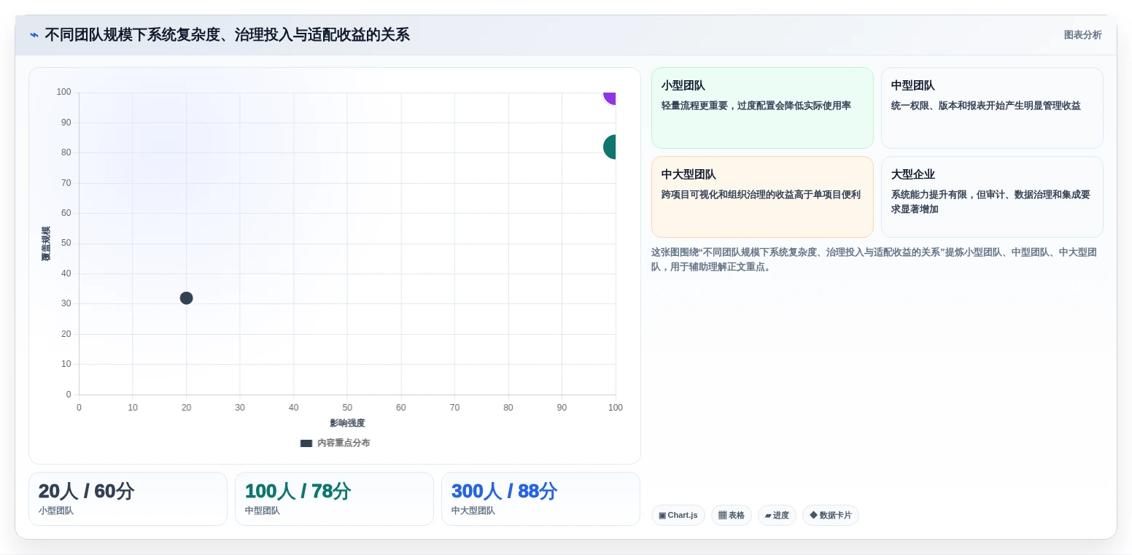Click the 内容重点分布 legend label

tap(344, 443)
